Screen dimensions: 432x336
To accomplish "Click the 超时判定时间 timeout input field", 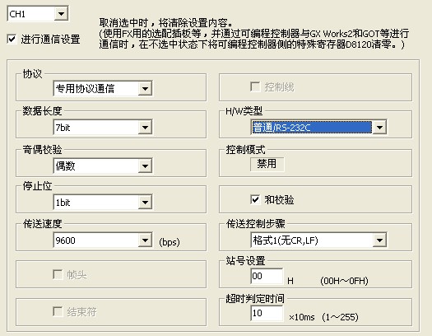I will click(x=267, y=314).
